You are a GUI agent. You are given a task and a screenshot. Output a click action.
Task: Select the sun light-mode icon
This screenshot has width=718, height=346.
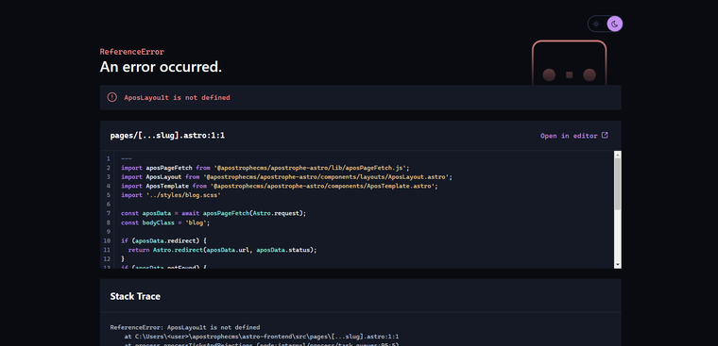coord(596,24)
